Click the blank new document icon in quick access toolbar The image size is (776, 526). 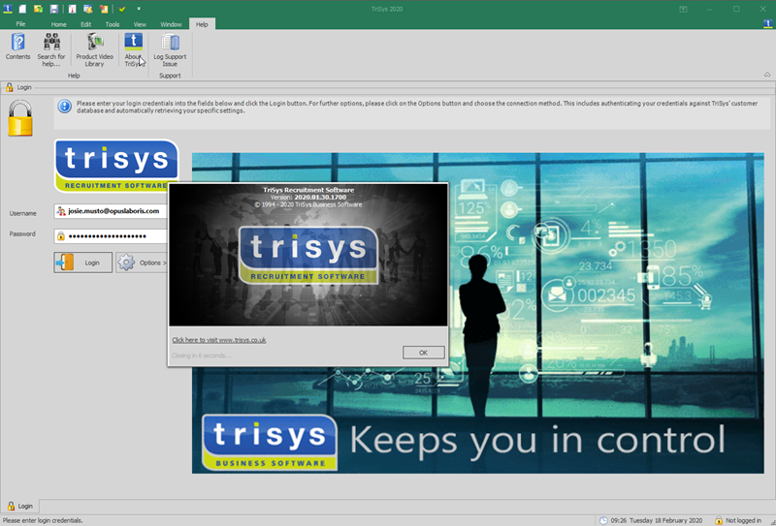pos(22,9)
